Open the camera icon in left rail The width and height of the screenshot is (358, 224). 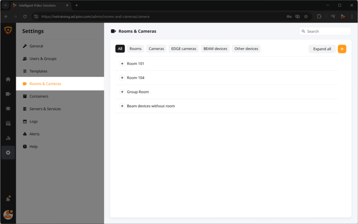8,94
